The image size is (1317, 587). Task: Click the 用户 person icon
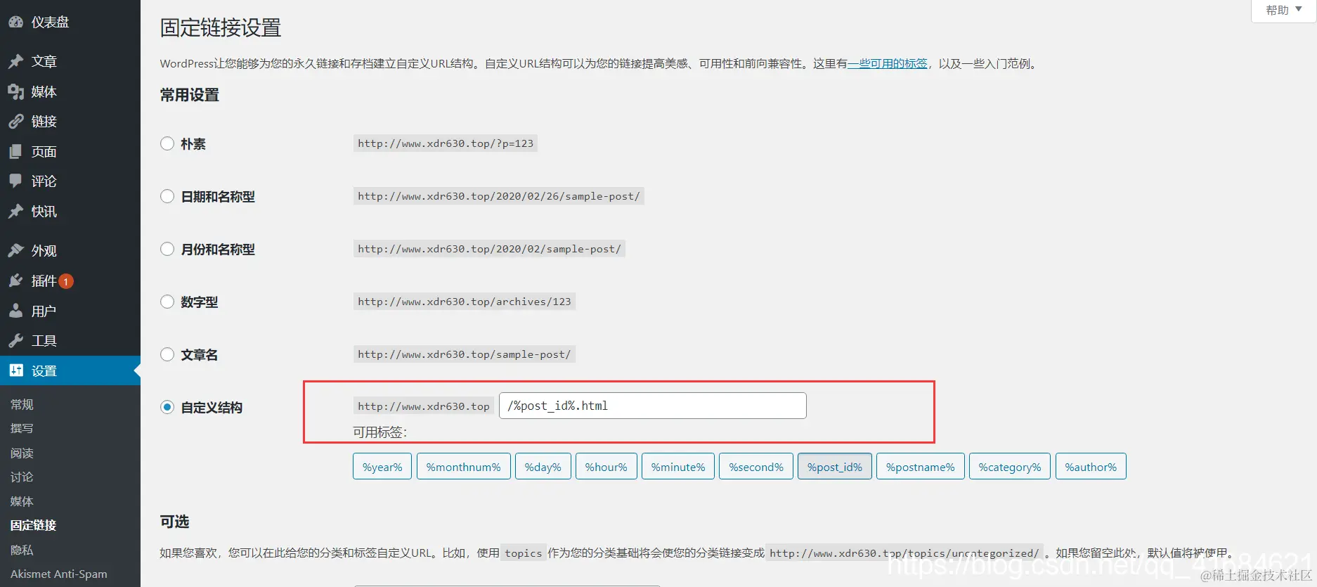pyautogui.click(x=15, y=311)
